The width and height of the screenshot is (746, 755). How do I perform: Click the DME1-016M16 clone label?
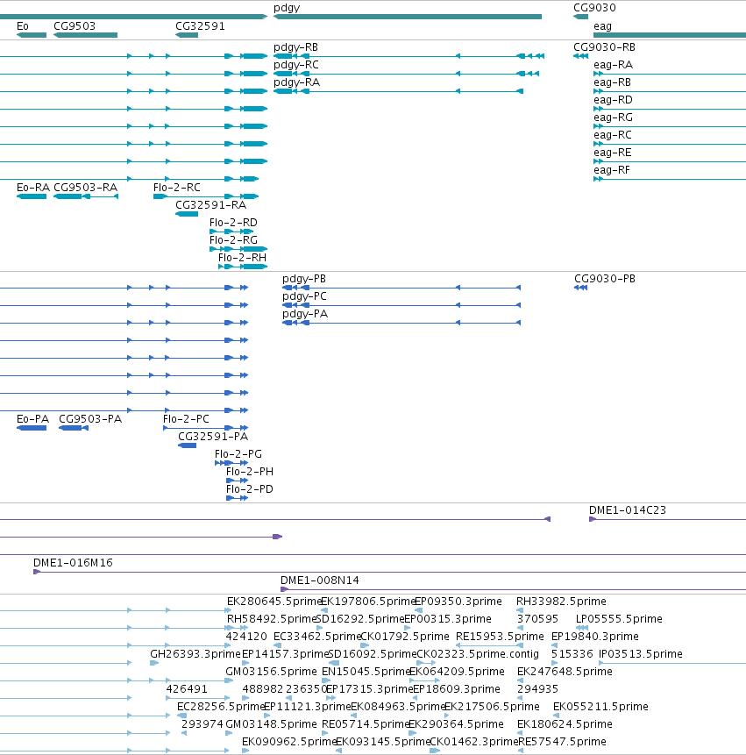click(73, 563)
